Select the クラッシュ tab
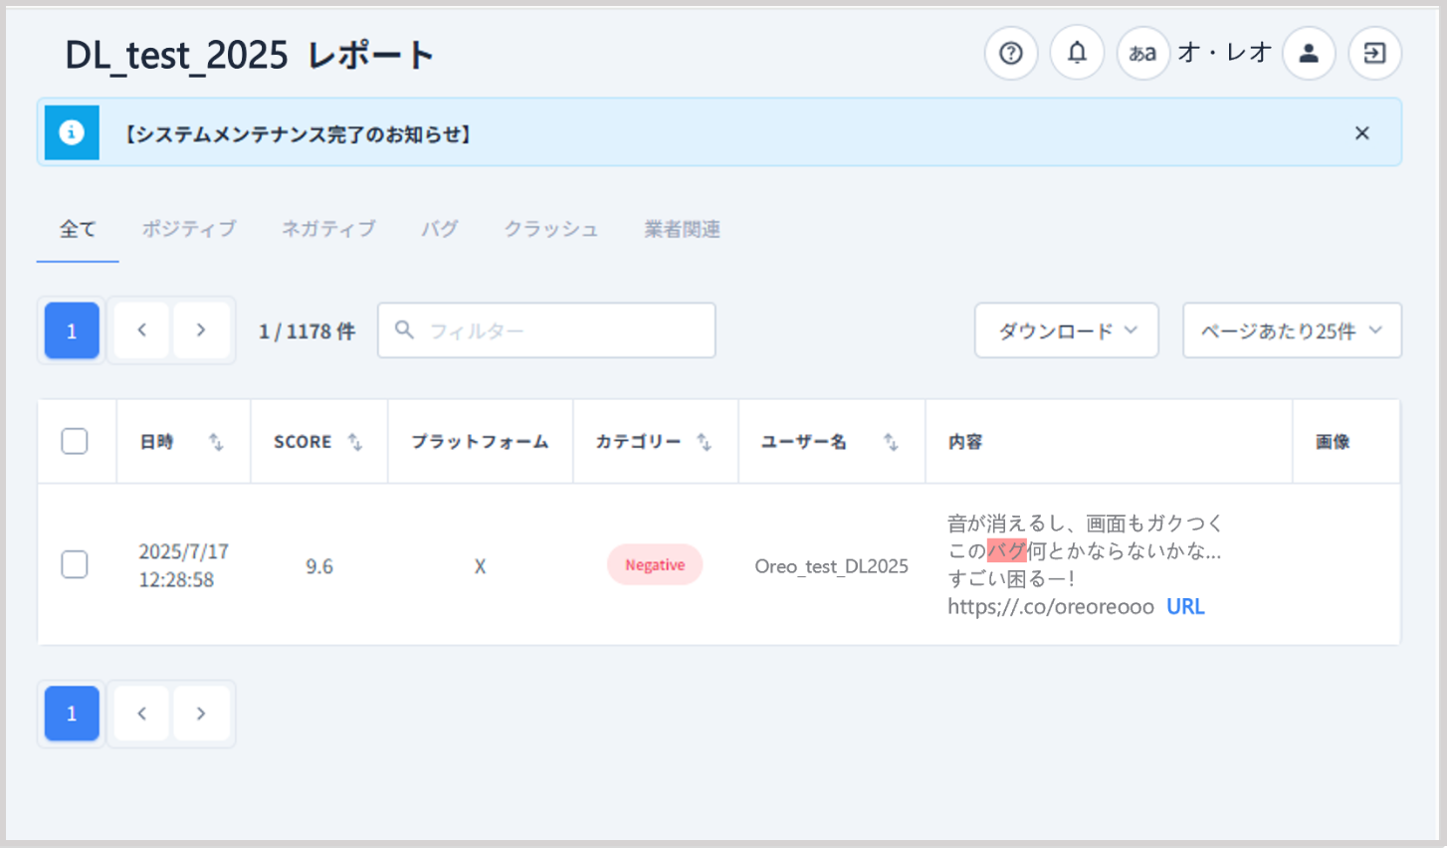Screen dimensions: 1447x850 click(x=550, y=229)
